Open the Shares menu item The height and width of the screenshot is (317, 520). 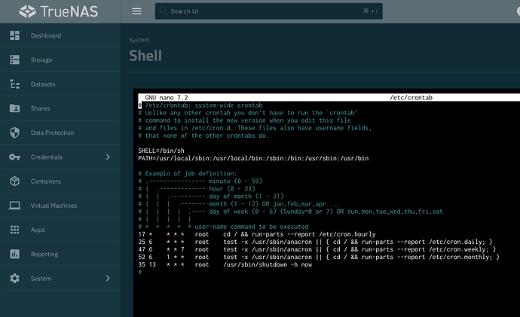(60, 108)
